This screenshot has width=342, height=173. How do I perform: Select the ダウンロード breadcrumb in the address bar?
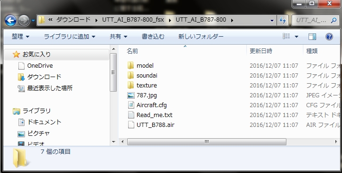click(x=73, y=20)
